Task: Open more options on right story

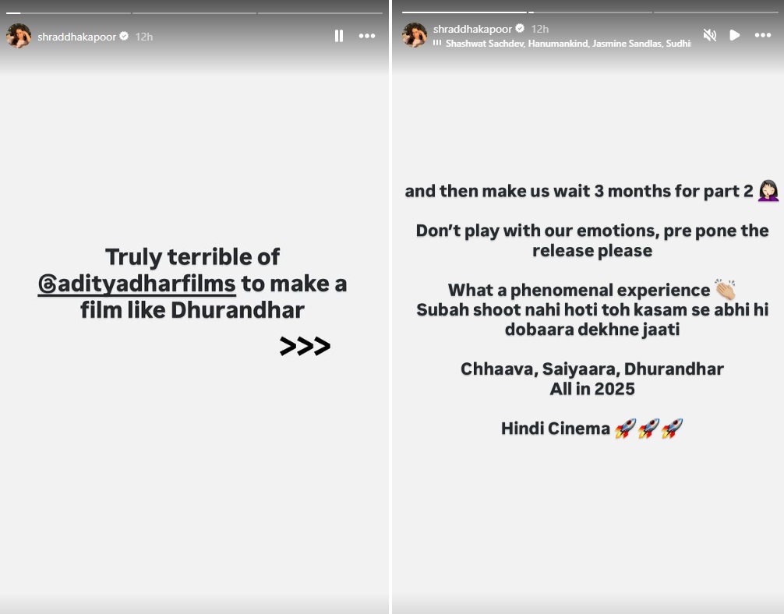Action: 763,35
